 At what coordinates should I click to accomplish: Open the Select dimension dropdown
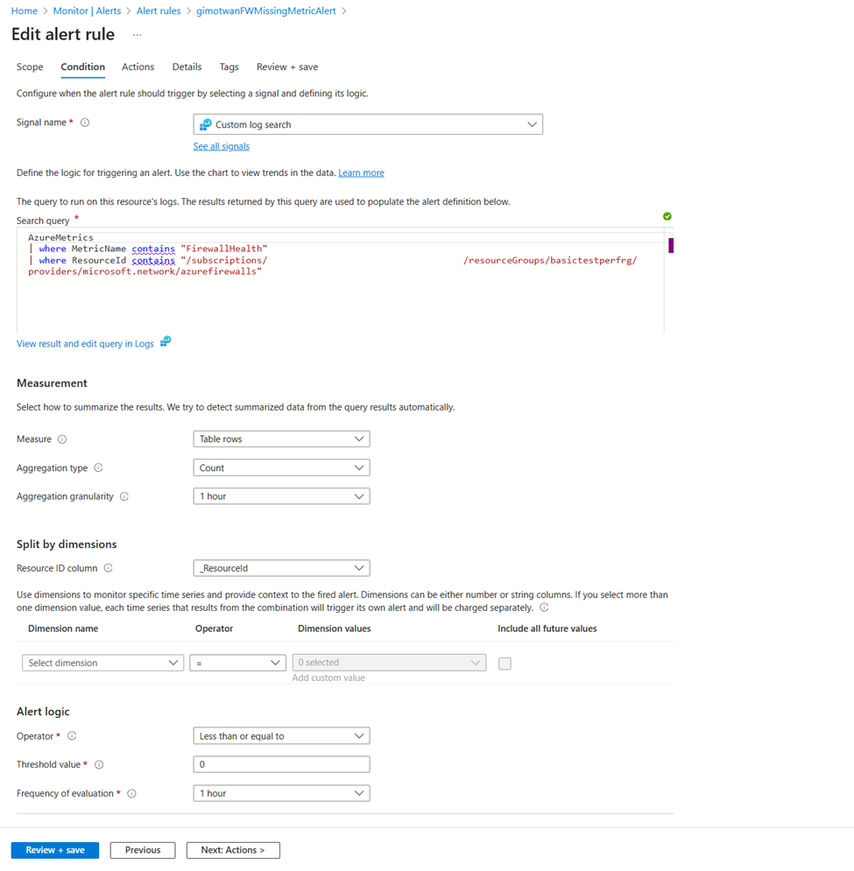pyautogui.click(x=102, y=663)
